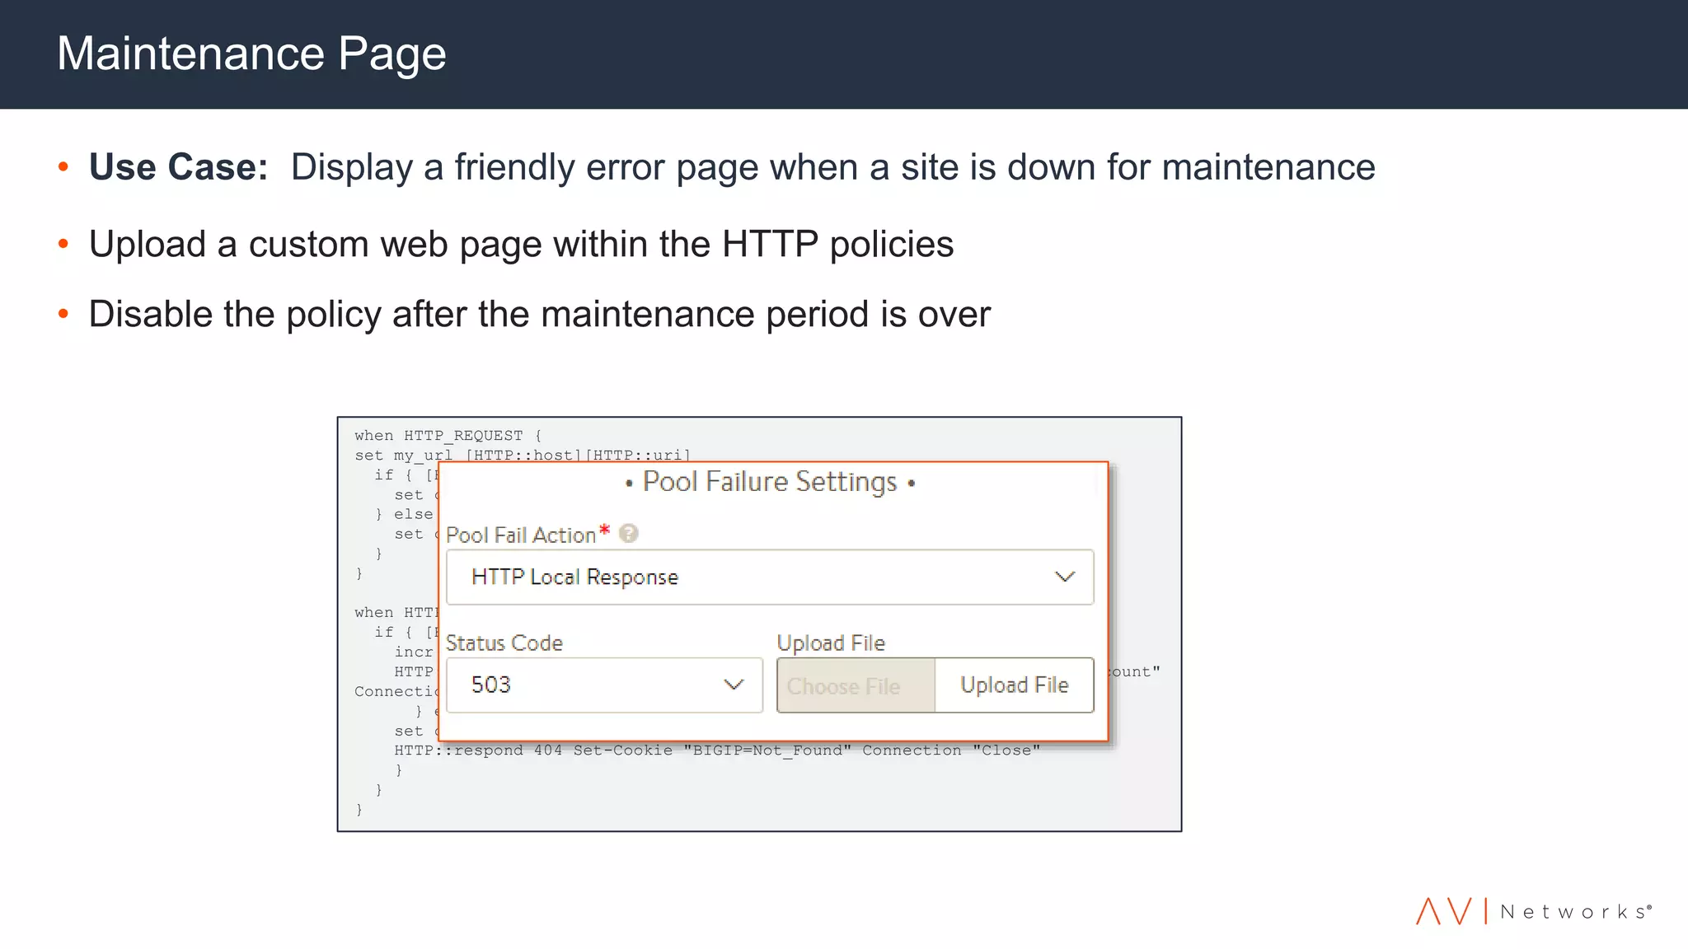Click the Maintenance Page title
1688x949 pixels.
pos(251,54)
